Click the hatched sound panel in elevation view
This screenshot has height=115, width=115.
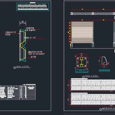[x=82, y=32]
